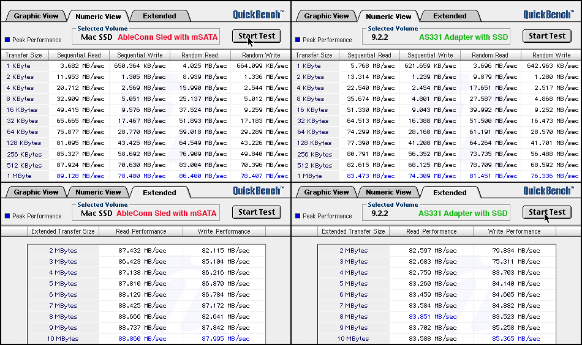Image resolution: width=582 pixels, height=345 pixels.
Task: Click peak value 89.128 MB/sec
Action: point(80,176)
